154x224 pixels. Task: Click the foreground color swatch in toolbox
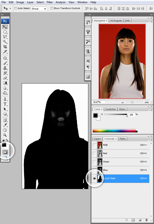(4, 145)
